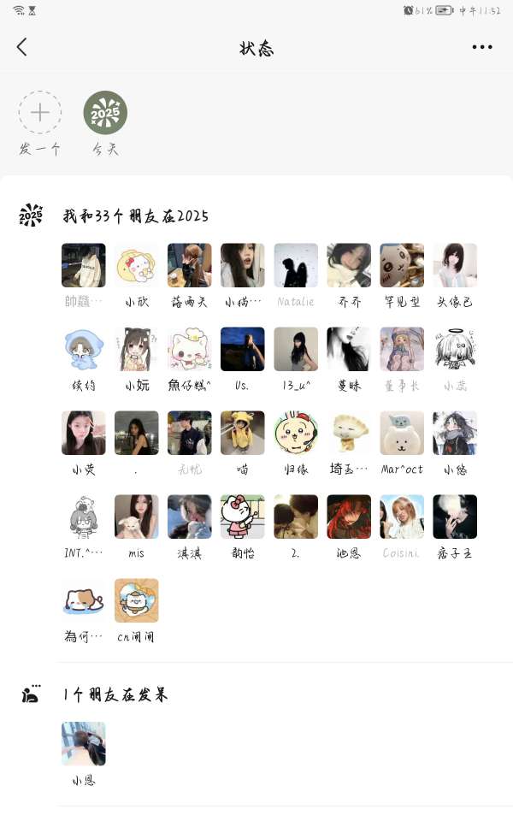
Task: Select the cat avatar labeled 魚仔糕^
Action: click(x=190, y=349)
